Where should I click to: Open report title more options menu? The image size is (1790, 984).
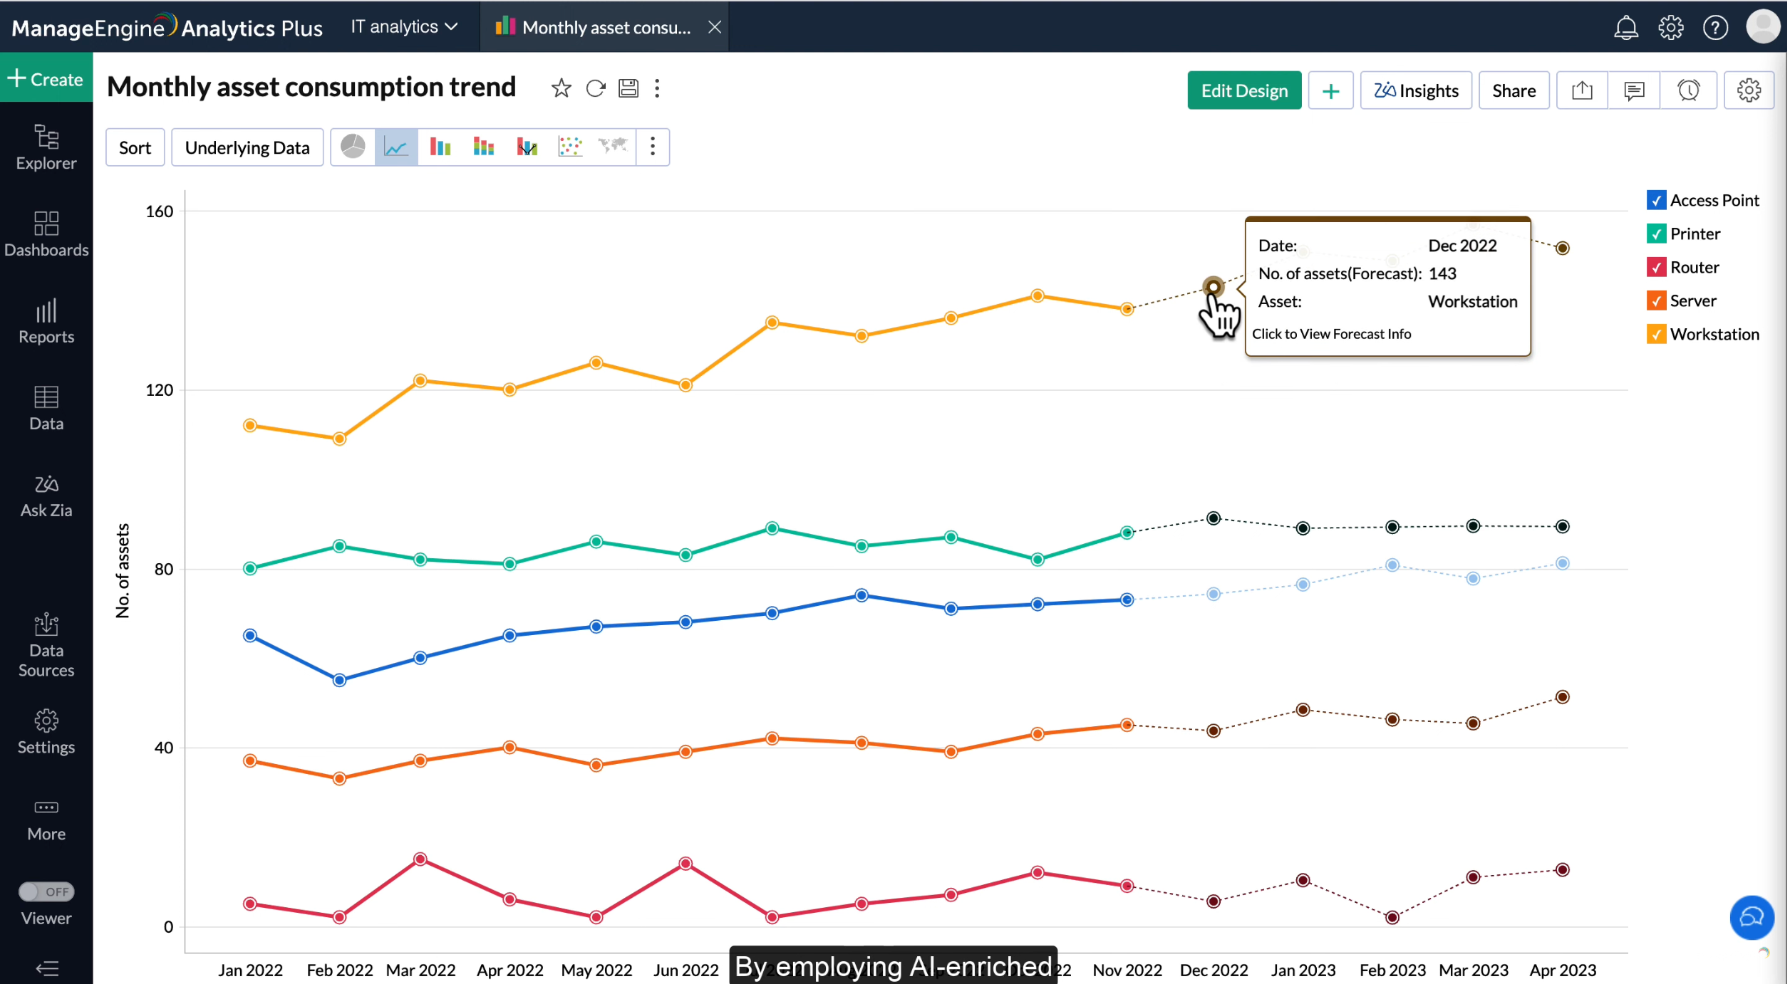point(658,88)
